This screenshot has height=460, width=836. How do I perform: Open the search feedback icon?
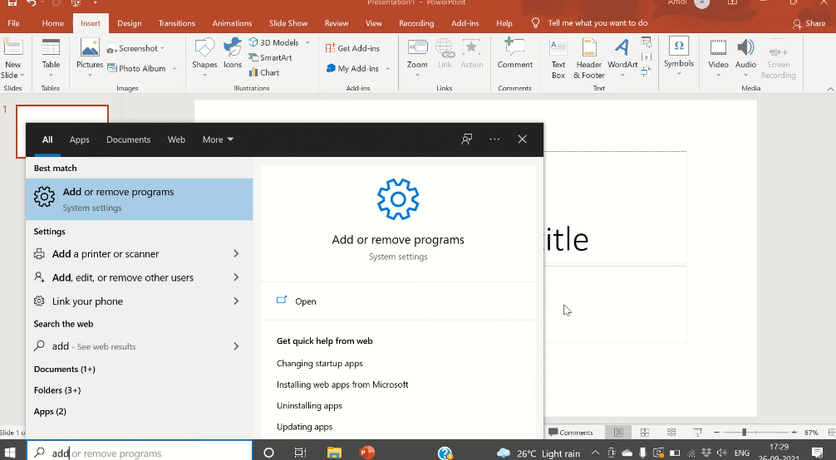[466, 139]
